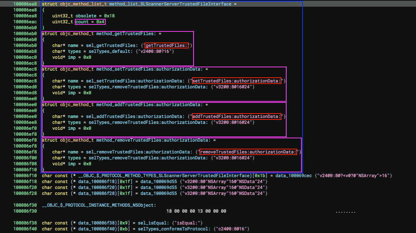Select the hex bytes 18 00 00 00 13 00 00 00
Viewport: 416px width, 233px height.
pyautogui.click(x=197, y=211)
